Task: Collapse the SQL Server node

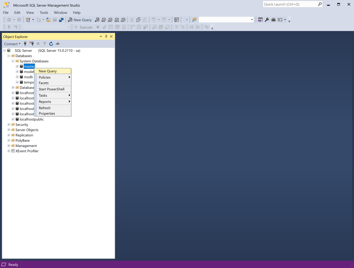Action: click(x=5, y=50)
